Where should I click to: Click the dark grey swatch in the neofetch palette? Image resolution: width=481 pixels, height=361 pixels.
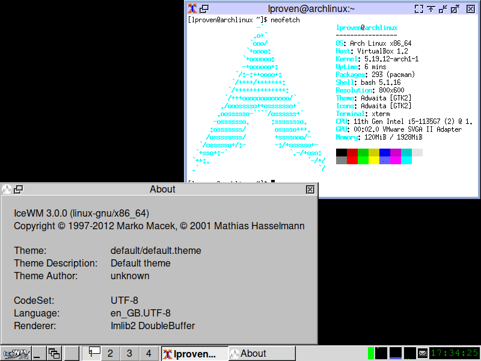pos(342,161)
